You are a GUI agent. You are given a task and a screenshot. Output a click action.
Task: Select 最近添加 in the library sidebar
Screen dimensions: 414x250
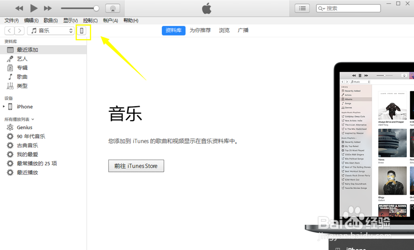(x=43, y=50)
